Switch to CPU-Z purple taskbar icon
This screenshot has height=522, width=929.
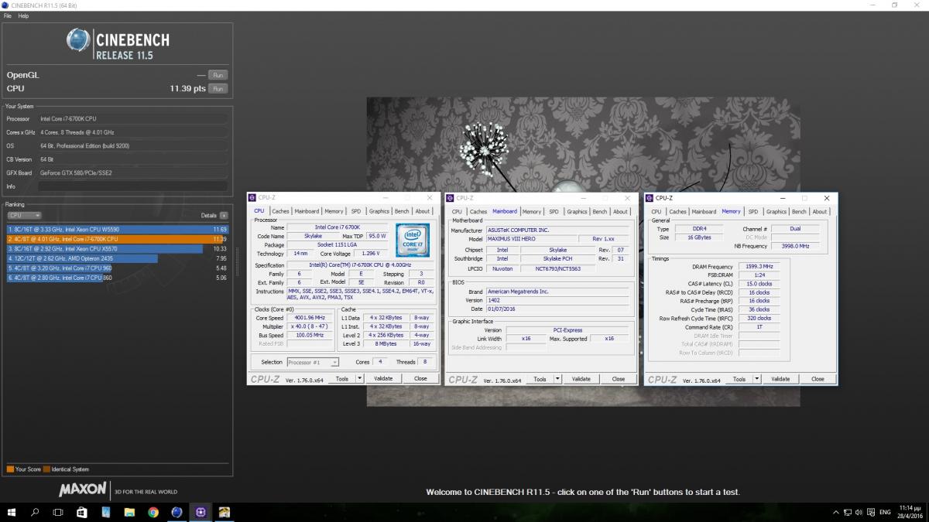click(201, 512)
